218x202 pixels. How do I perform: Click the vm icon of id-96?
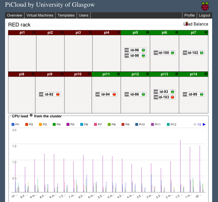(x=127, y=50)
